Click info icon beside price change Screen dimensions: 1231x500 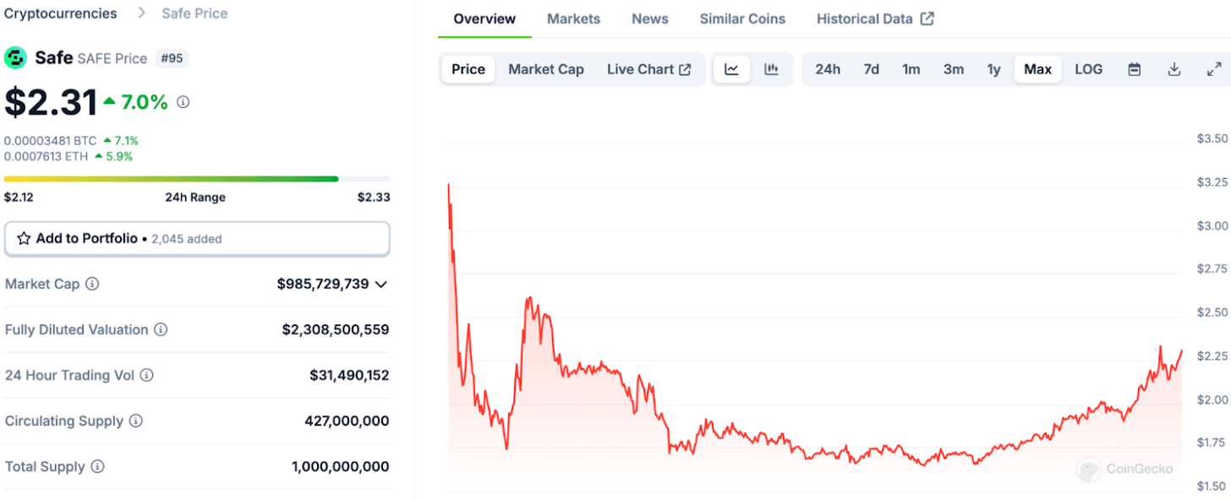coord(183,102)
